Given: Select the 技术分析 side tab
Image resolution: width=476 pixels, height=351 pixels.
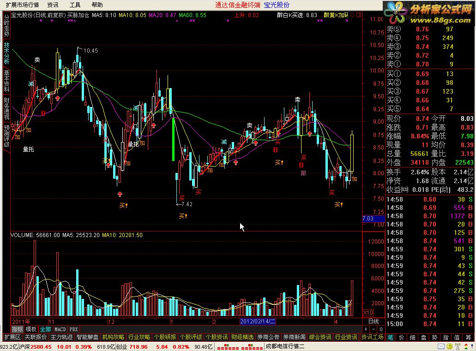Looking at the screenshot, I should [x=6, y=53].
